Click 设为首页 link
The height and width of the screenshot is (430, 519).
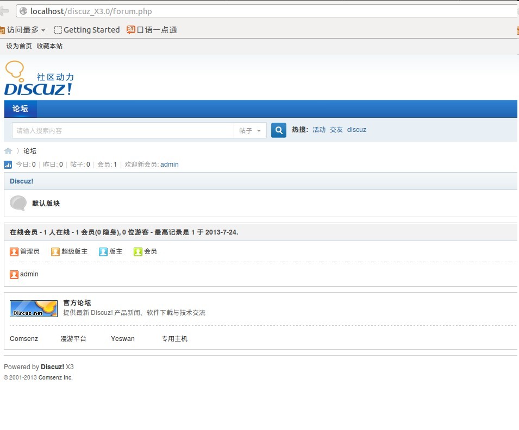coord(19,46)
